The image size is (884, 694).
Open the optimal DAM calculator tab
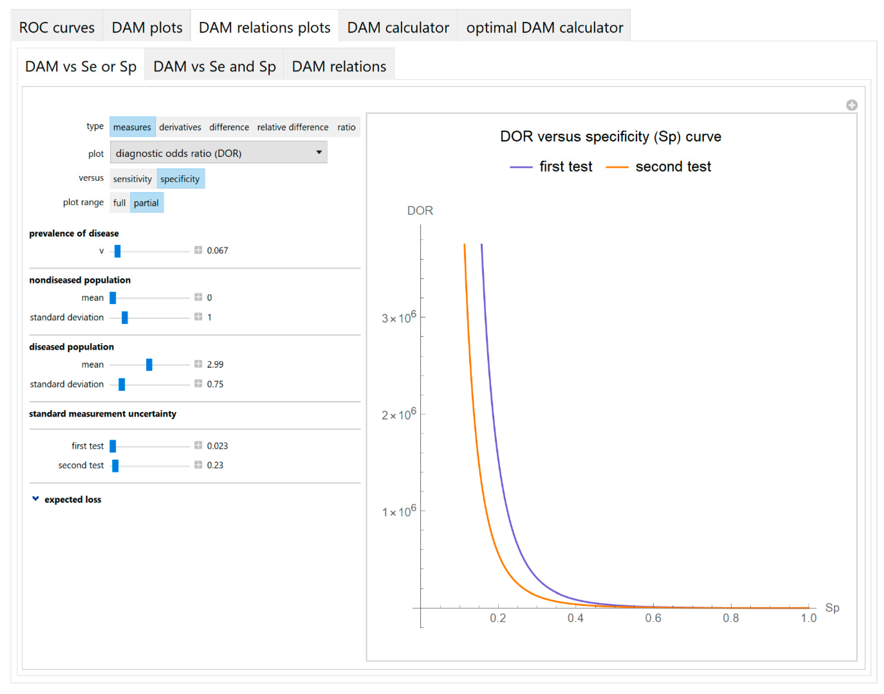click(x=544, y=27)
